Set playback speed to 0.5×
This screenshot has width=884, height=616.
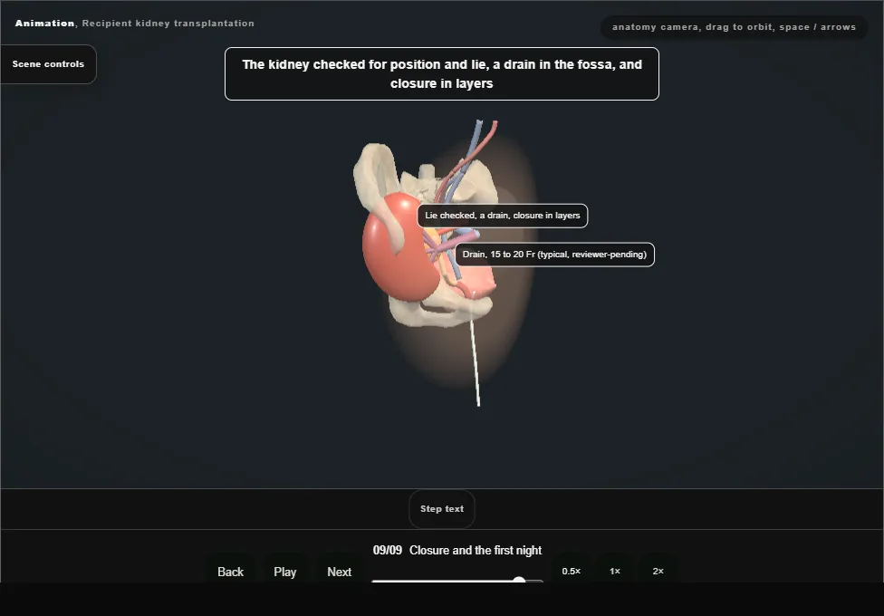tap(572, 571)
